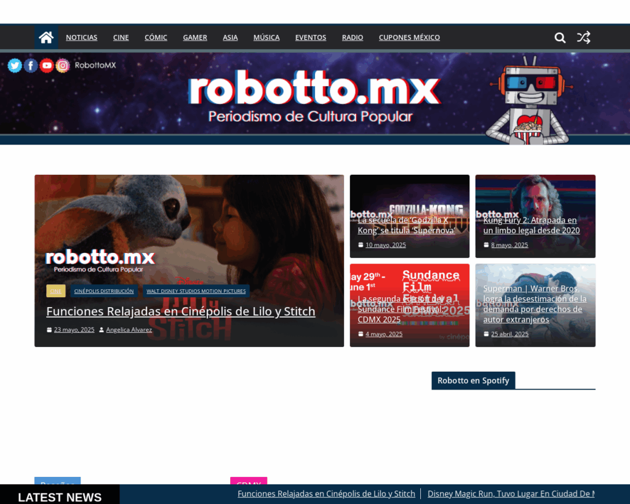Click the home icon in the navigation bar
Viewport: 630px width, 504px height.
46,37
